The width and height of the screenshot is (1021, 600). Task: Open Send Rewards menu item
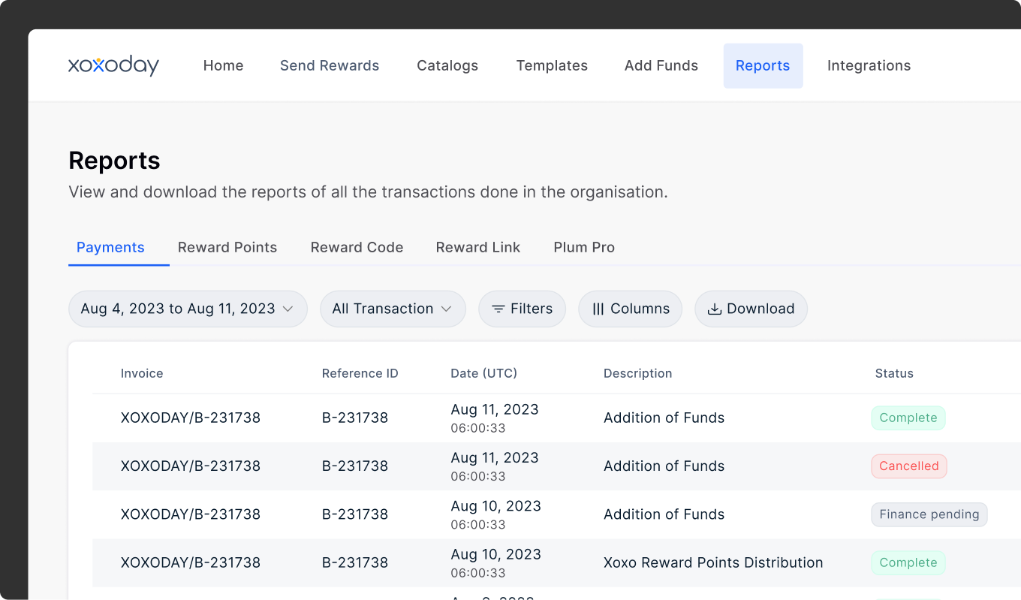[330, 65]
